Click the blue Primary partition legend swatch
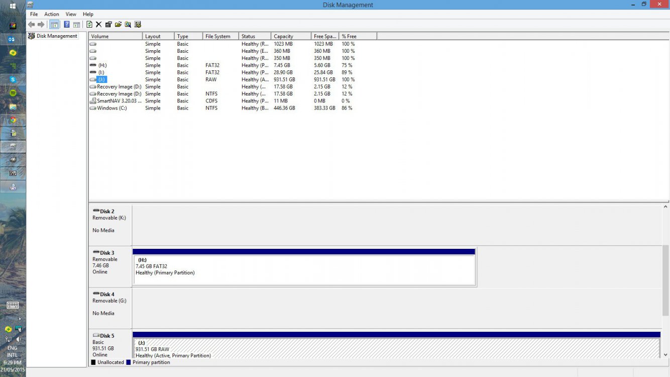 click(129, 362)
